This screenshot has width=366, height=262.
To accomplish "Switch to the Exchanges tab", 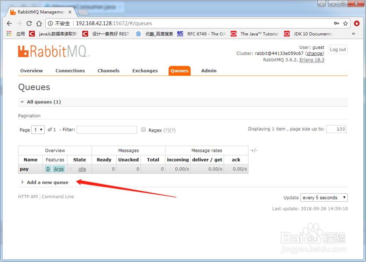I will point(145,71).
